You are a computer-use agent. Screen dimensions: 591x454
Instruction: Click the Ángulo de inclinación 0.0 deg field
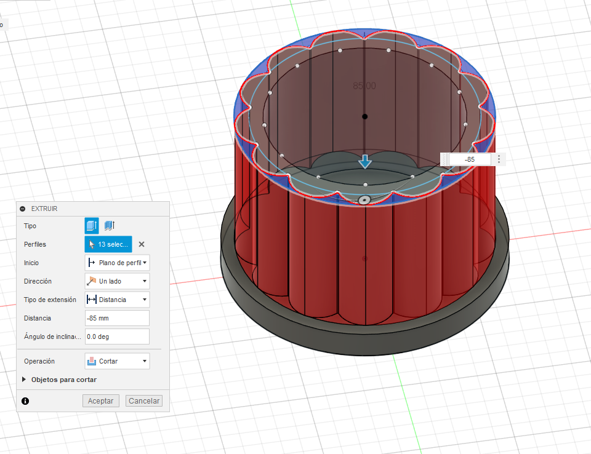click(x=117, y=337)
